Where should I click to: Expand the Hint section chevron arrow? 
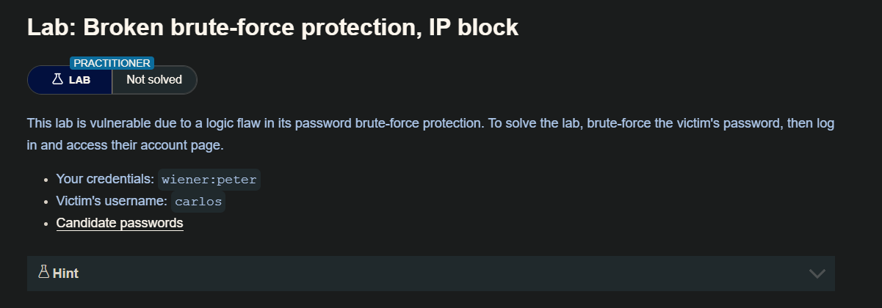click(x=817, y=274)
